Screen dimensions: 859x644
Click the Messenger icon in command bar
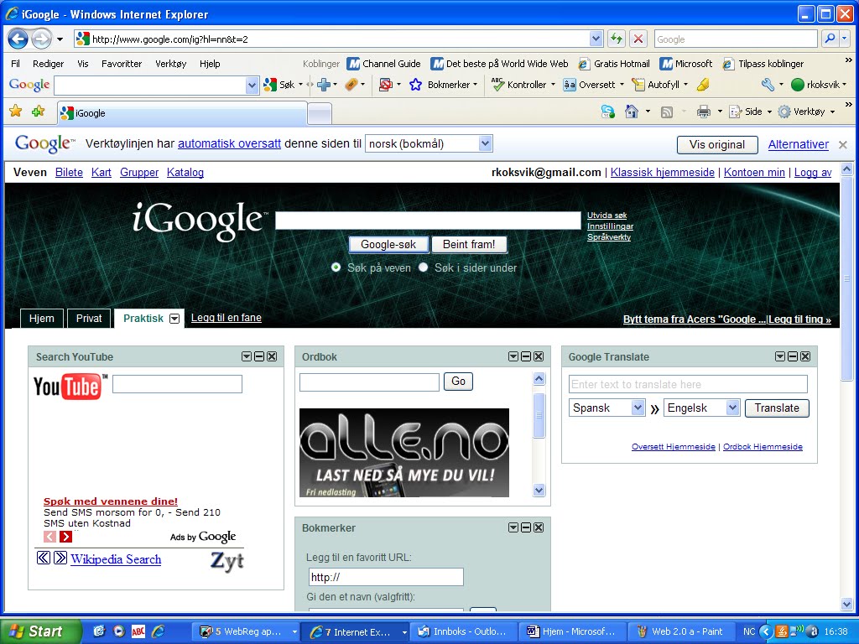coord(607,112)
